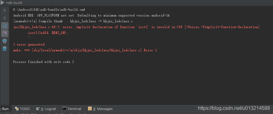Image resolution: width=273 pixels, height=114 pixels.
Task: Go down the stack trace arrow
Action: [x=5, y=18]
